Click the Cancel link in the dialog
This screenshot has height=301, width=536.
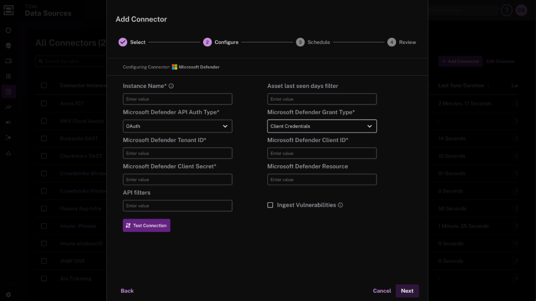(x=382, y=291)
